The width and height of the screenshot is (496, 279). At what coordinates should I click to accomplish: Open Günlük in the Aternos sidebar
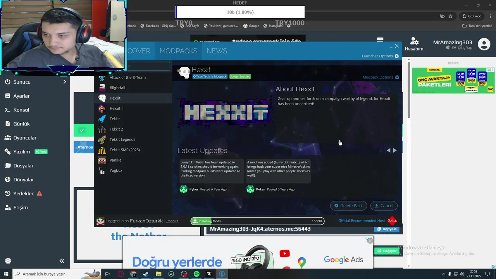[x=21, y=124]
